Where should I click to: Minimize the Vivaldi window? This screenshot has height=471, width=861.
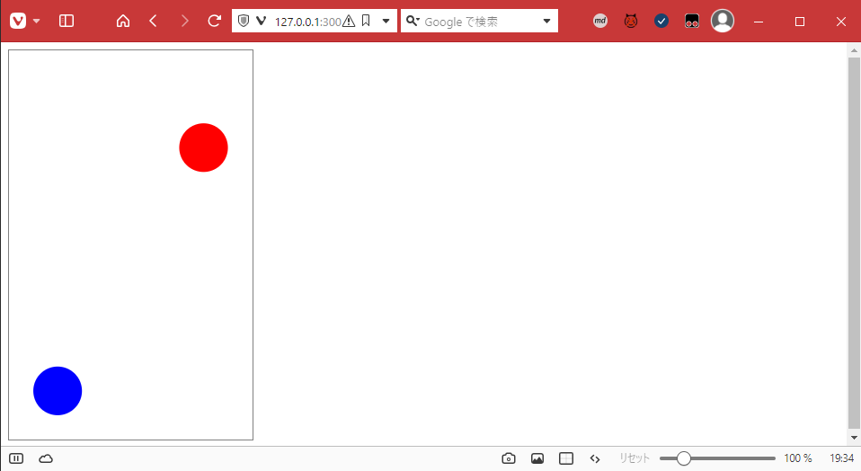tap(759, 22)
